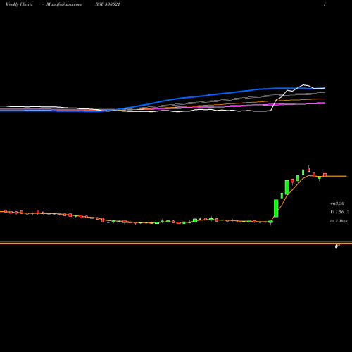Click the price value 463.39
This screenshot has width=352, height=352.
337,203
